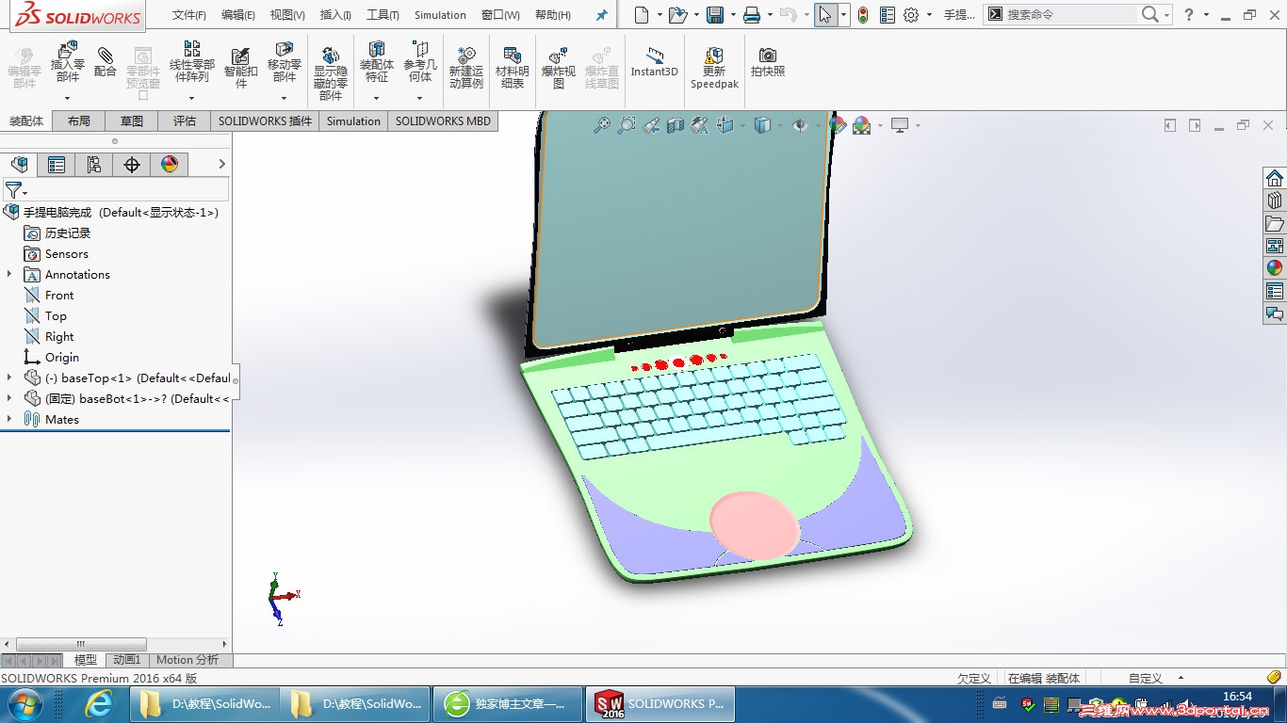Screen dimensions: 1287x723
Task: Toggle the Hide/Show Items eye icon
Action: (x=800, y=125)
